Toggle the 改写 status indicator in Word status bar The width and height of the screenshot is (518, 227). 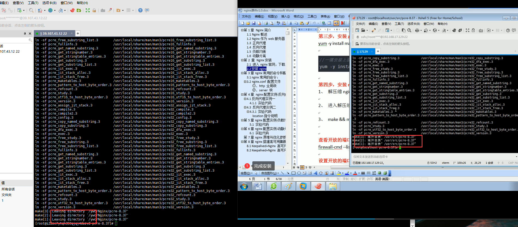point(370,179)
